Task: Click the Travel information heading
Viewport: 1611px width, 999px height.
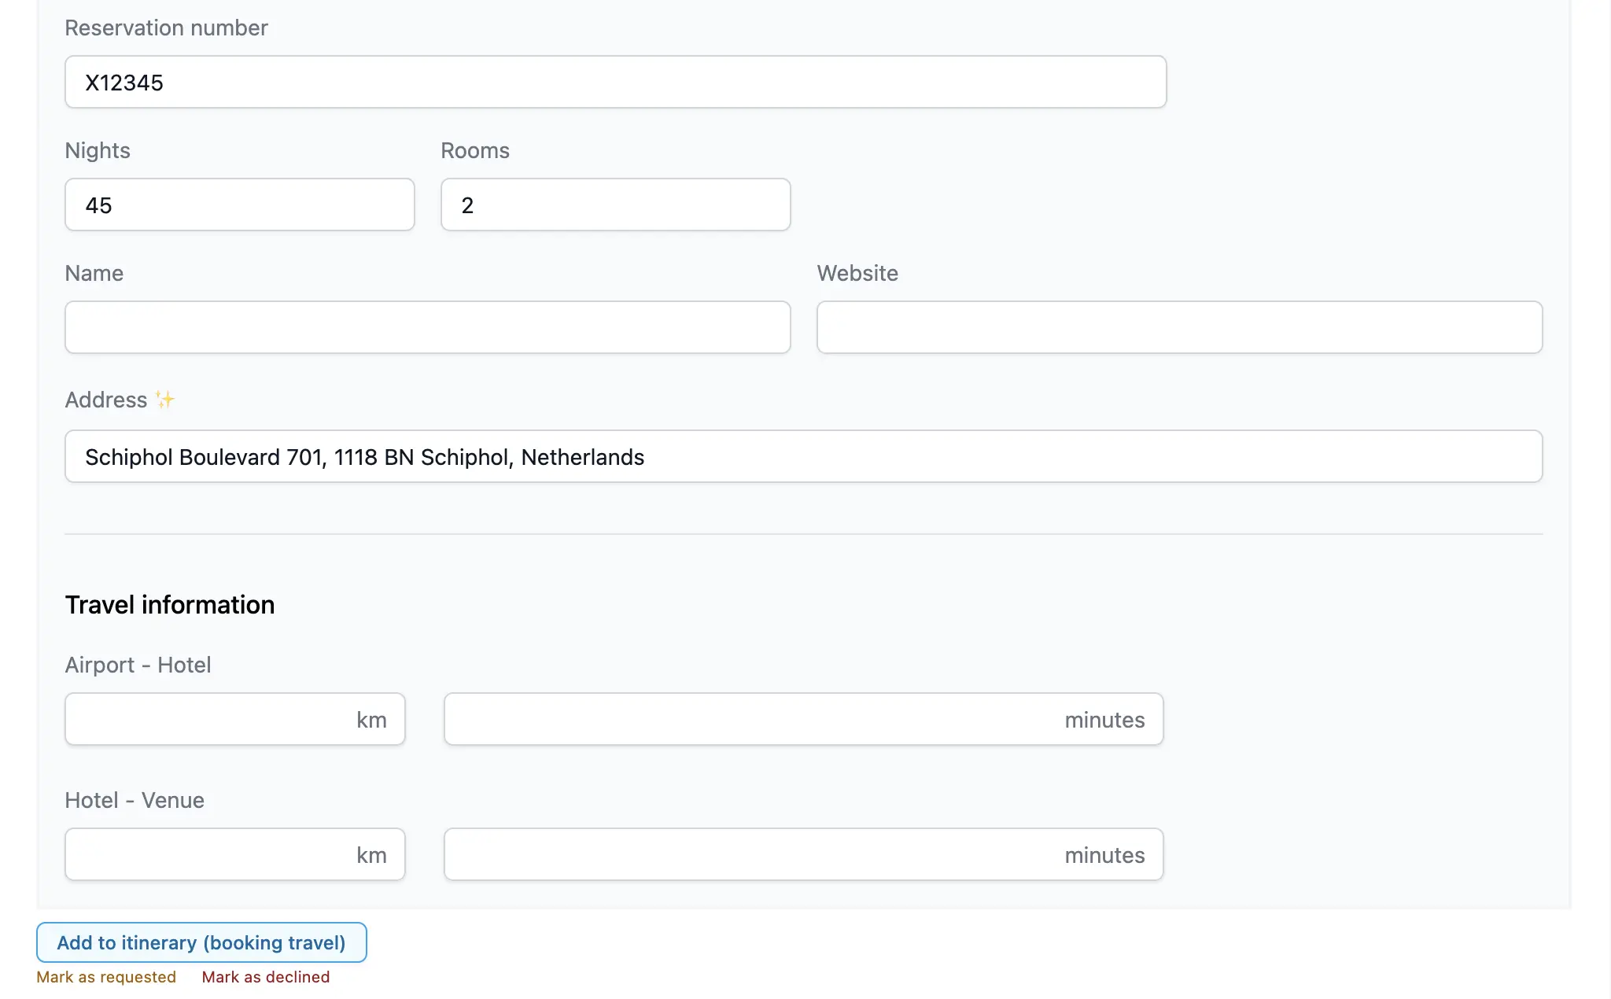Action: 170,605
